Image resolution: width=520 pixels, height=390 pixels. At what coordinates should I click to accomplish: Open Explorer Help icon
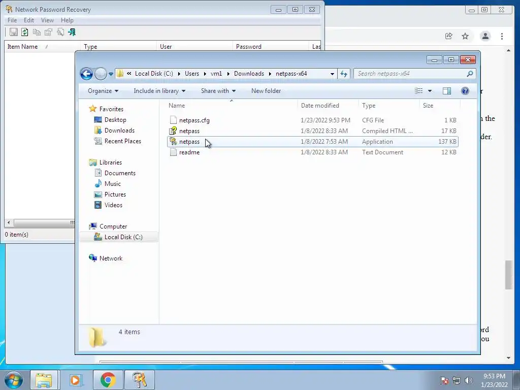(465, 91)
